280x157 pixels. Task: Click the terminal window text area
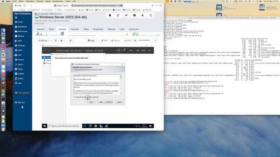222,67
